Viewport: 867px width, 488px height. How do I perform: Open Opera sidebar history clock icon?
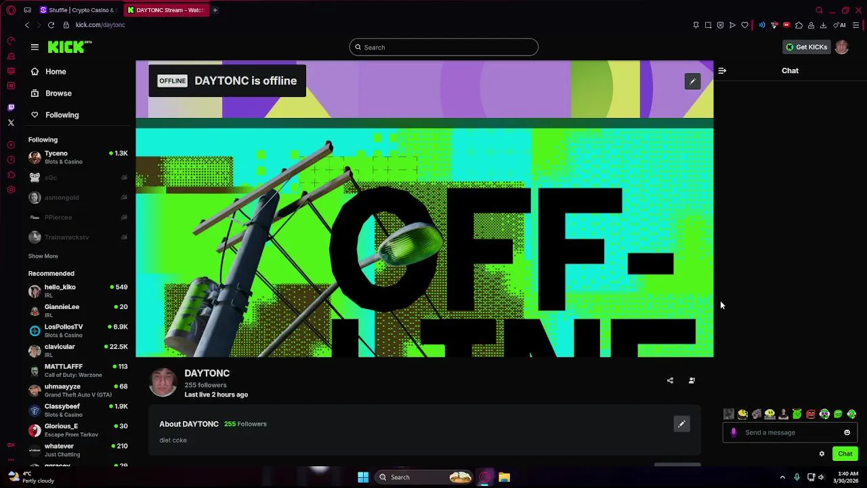pyautogui.click(x=11, y=160)
